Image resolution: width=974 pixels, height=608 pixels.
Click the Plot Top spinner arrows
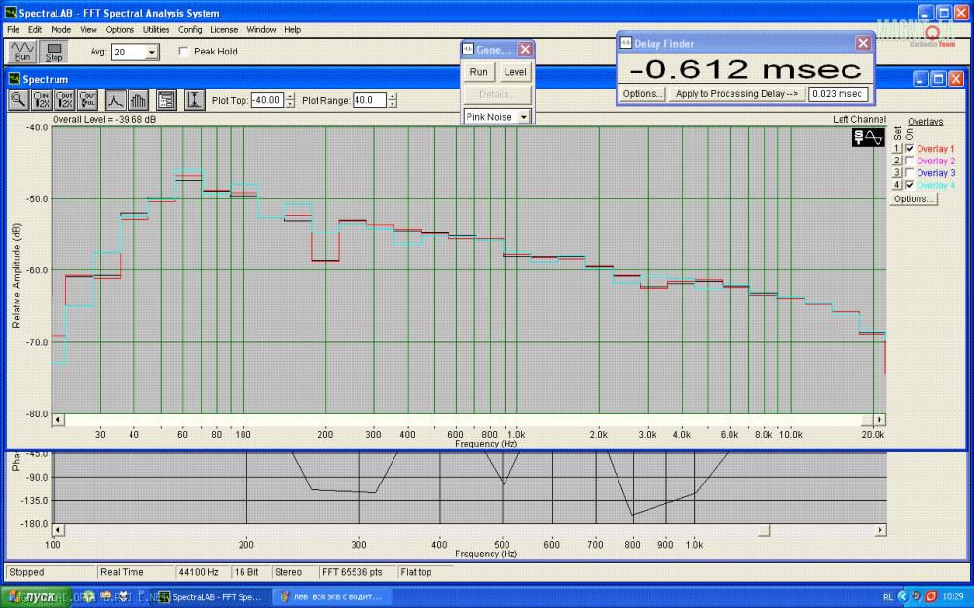point(291,100)
